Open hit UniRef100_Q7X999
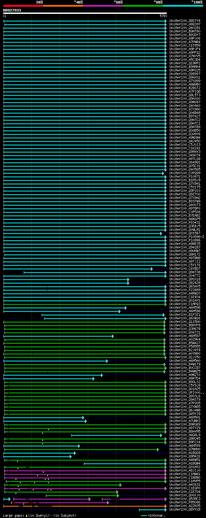The width and height of the screenshot is (206, 518). [x=185, y=81]
